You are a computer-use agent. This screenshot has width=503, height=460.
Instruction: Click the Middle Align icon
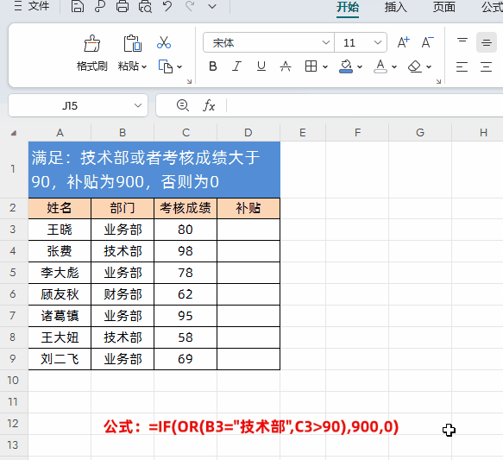point(487,42)
